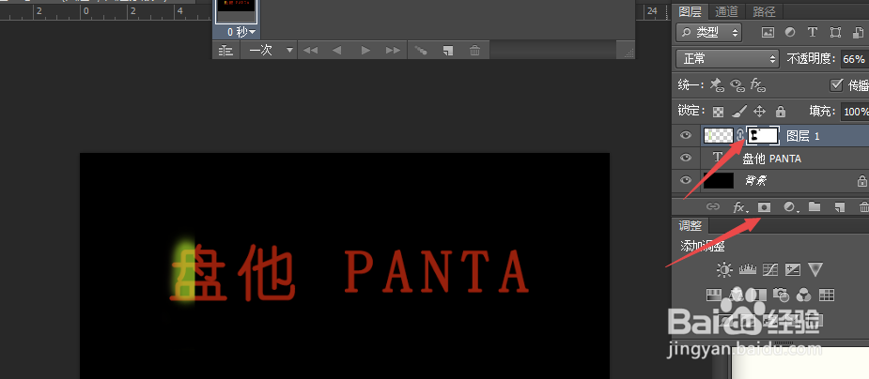Open the 正常 blend mode dropdown
Viewport: 869px width, 379px height.
[728, 59]
